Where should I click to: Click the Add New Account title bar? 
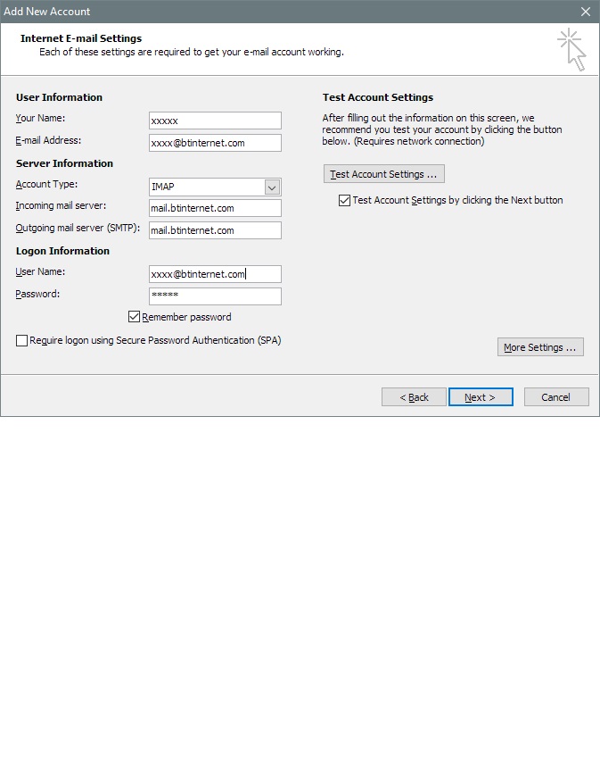pos(267,12)
